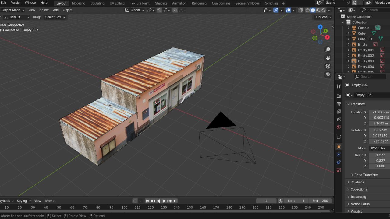Open the XYZ Euler rotation mode dropdown
The image size is (390, 219).
379,148
